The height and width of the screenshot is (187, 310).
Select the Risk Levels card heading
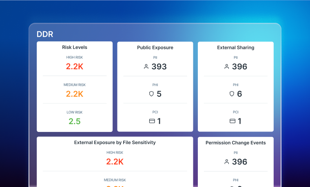tap(74, 47)
